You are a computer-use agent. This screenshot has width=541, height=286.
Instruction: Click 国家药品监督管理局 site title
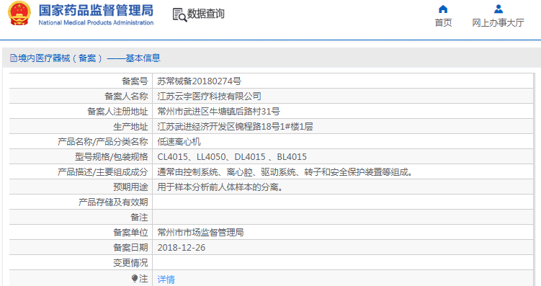(x=96, y=10)
